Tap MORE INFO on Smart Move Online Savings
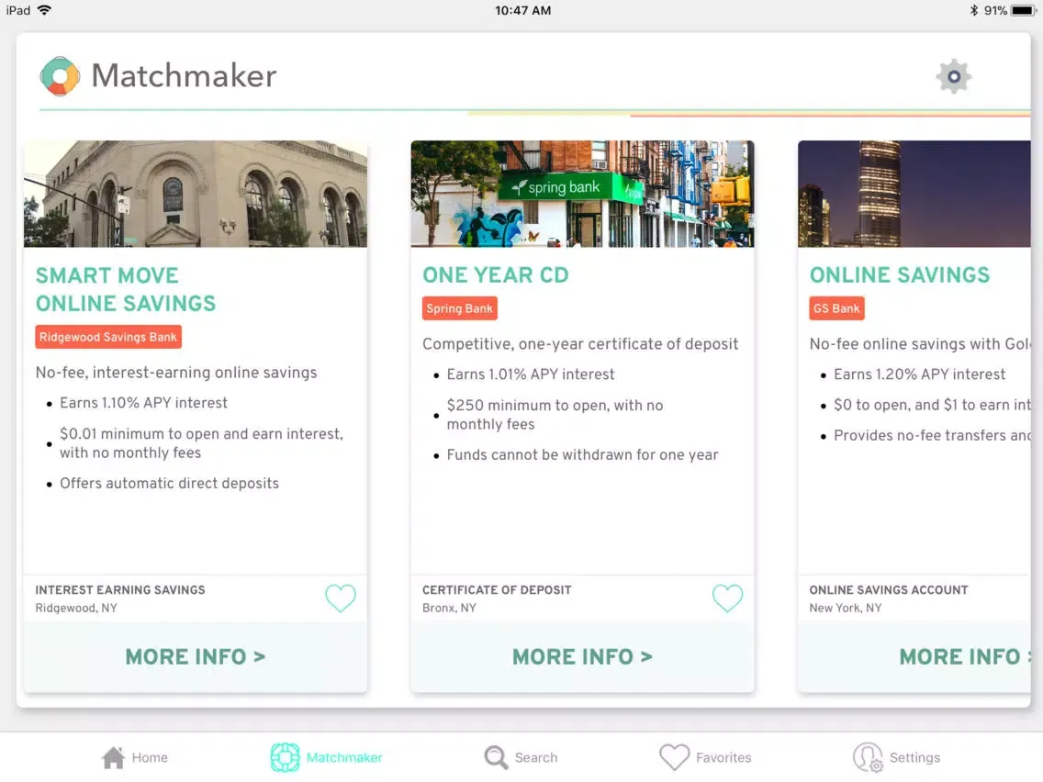This screenshot has height=782, width=1043. click(x=196, y=657)
